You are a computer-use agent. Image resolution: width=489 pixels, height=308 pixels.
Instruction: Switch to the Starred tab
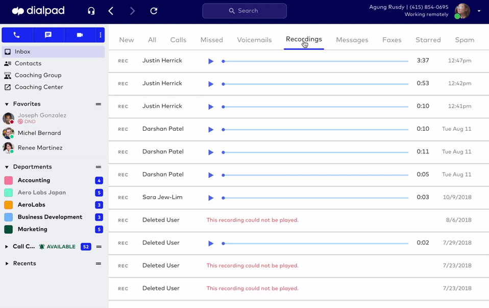coord(428,40)
